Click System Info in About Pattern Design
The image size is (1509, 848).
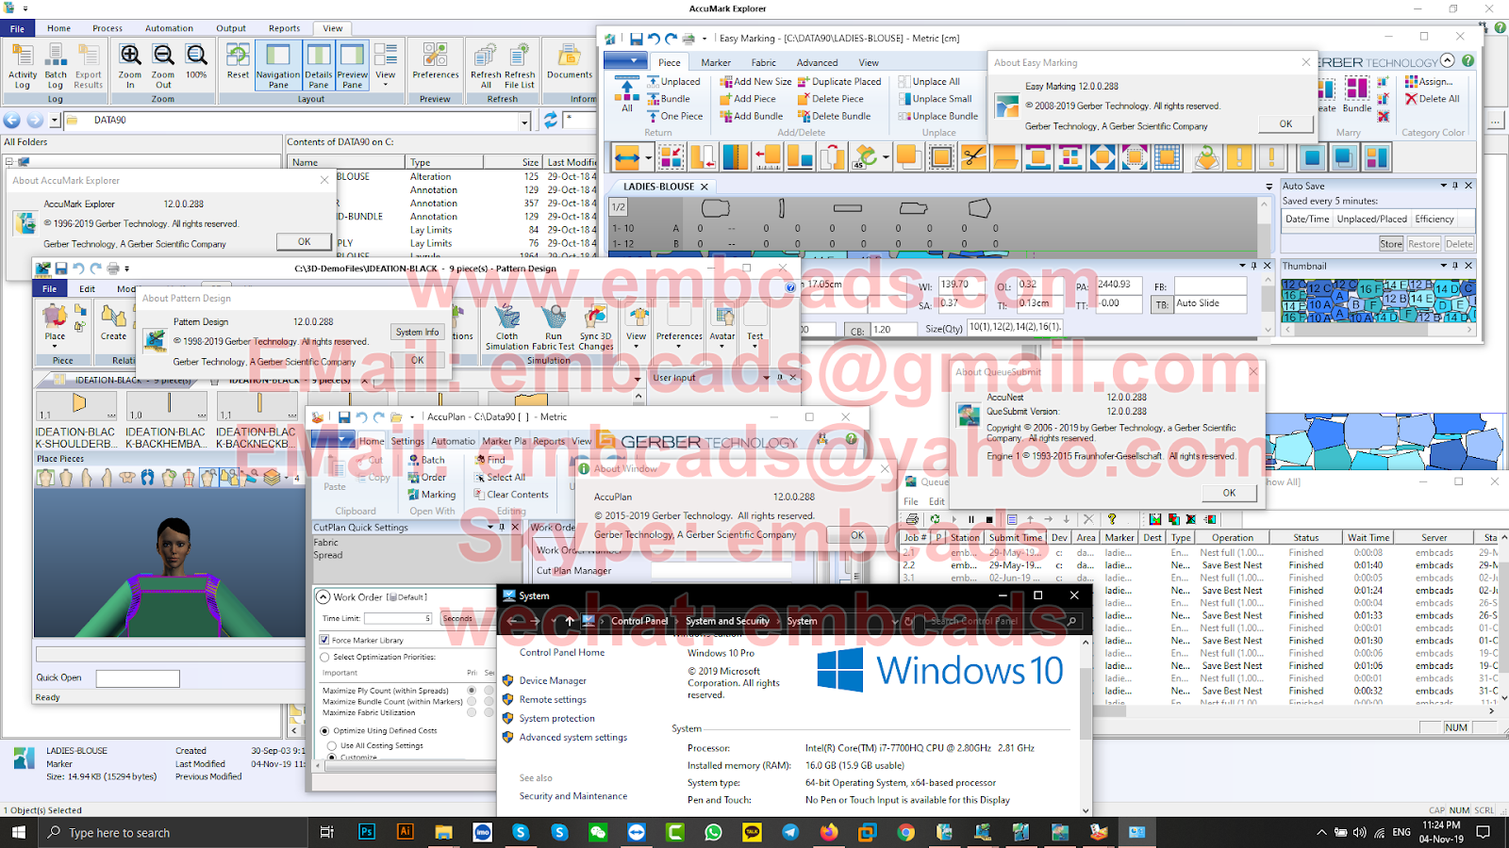coord(417,332)
